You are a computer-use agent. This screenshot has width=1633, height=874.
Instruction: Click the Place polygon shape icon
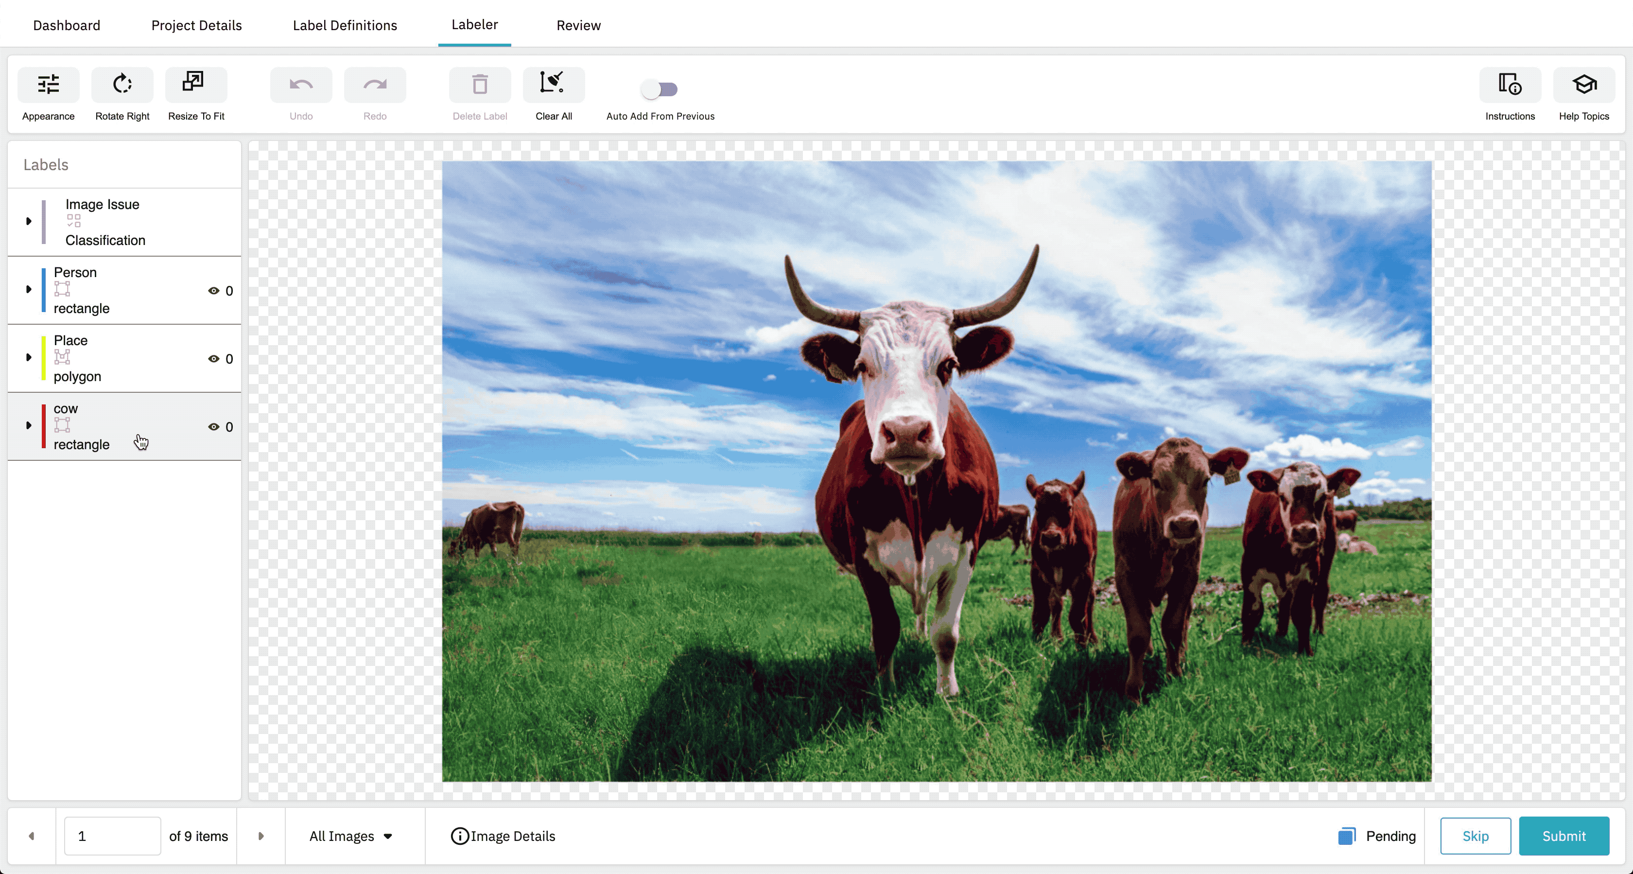tap(62, 357)
